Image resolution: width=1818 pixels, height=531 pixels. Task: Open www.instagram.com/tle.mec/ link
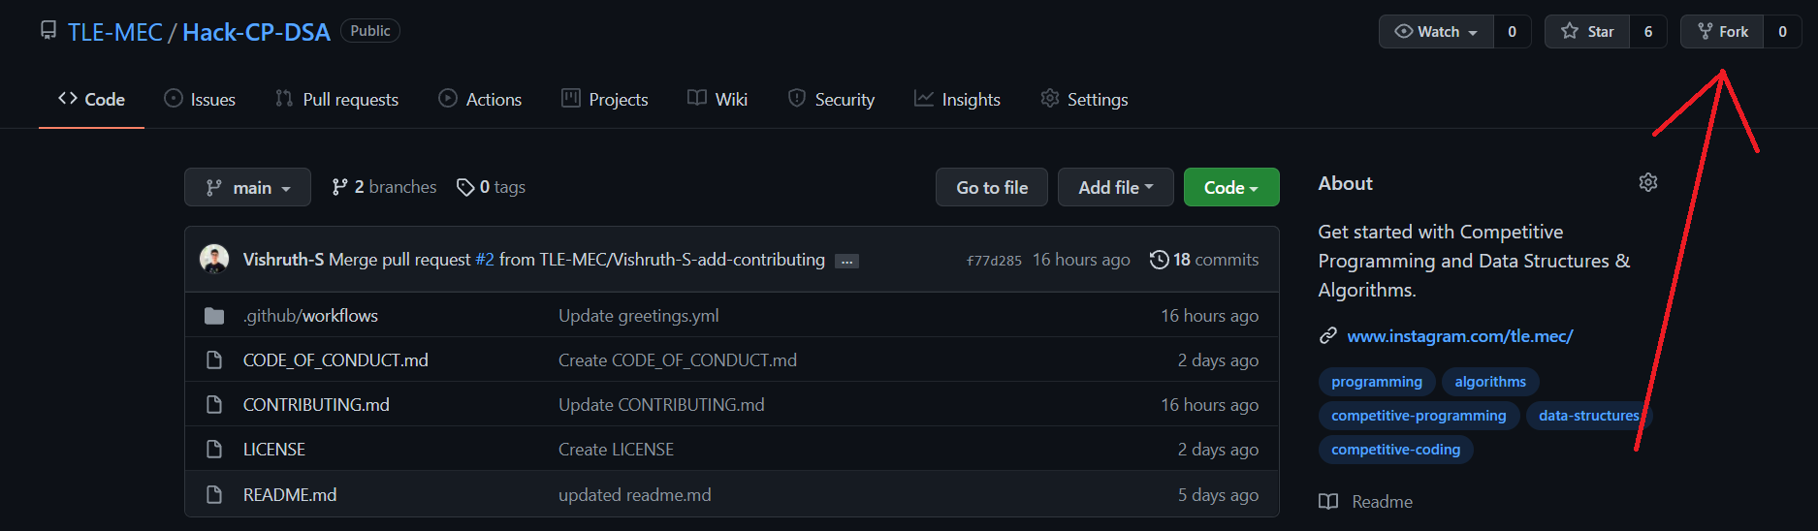coord(1460,336)
